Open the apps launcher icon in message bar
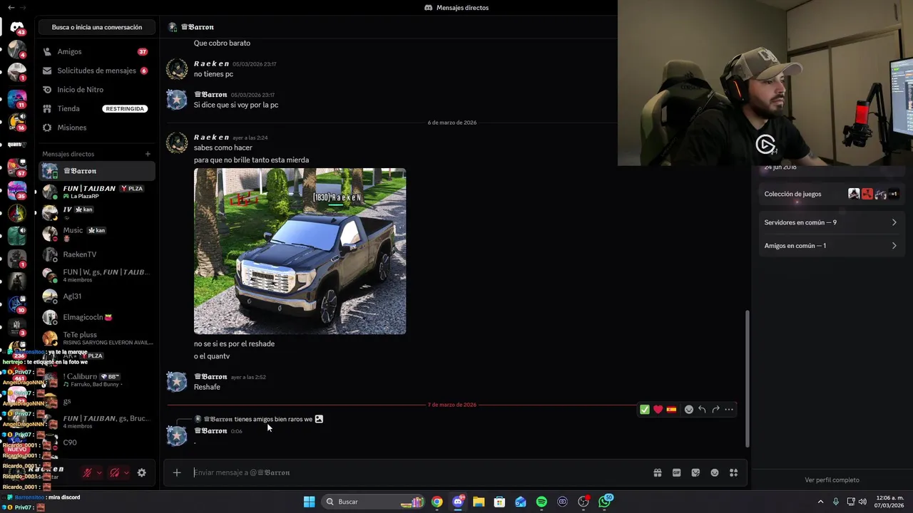The height and width of the screenshot is (513, 913). 733,472
